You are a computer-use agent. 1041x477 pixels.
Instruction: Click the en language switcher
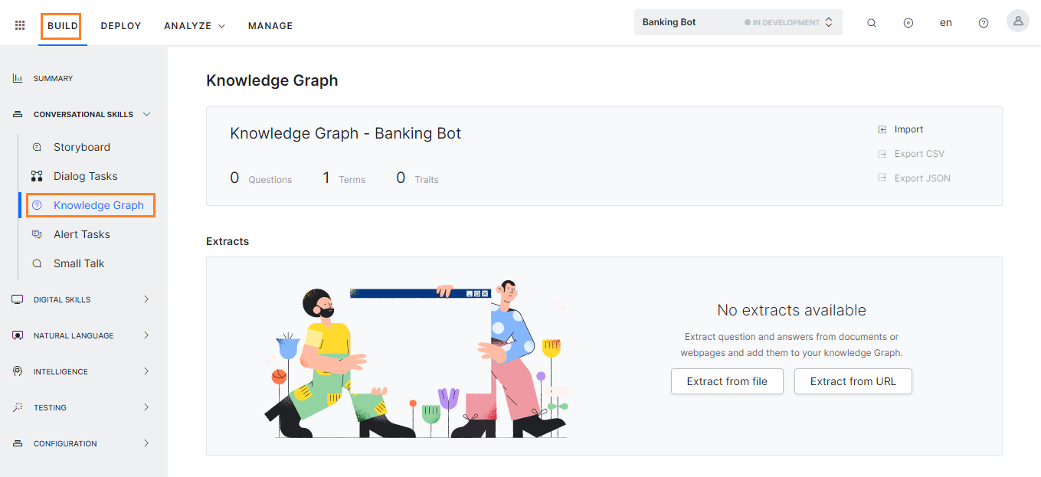tap(945, 22)
